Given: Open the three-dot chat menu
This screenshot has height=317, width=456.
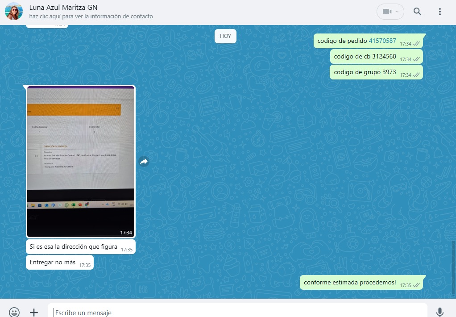Looking at the screenshot, I should [440, 12].
